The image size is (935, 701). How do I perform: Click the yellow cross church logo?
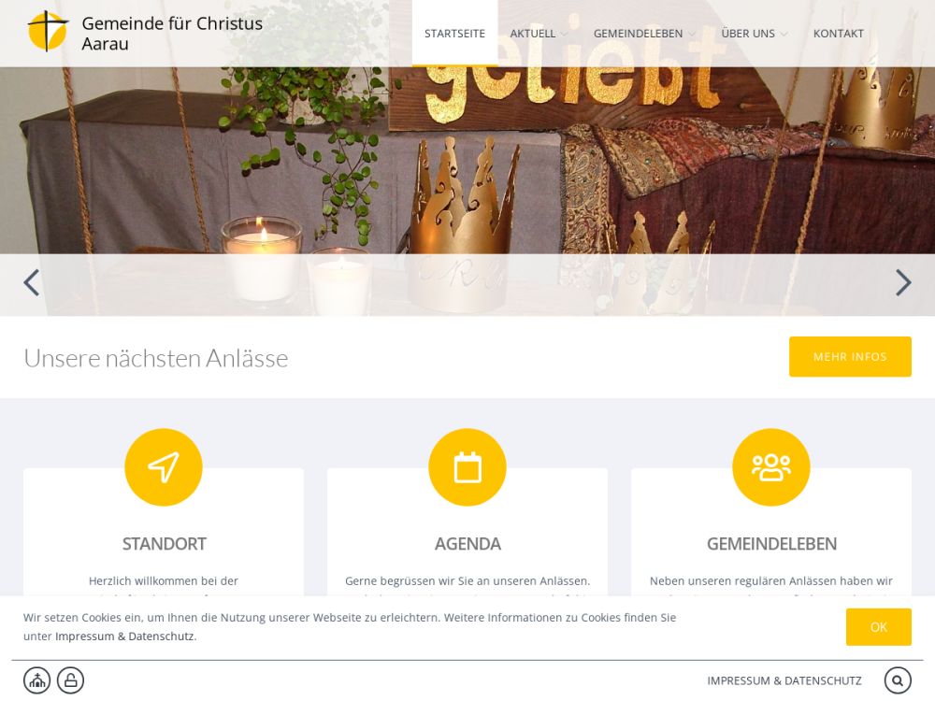[48, 32]
